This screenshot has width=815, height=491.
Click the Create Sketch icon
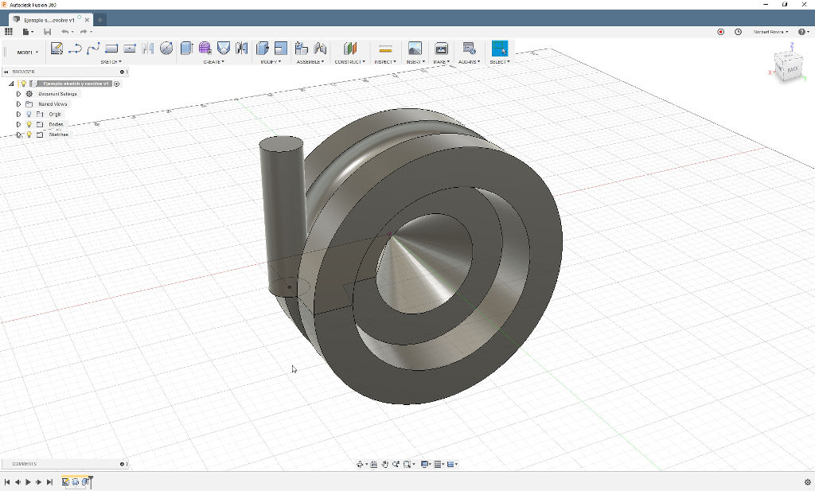[x=57, y=49]
